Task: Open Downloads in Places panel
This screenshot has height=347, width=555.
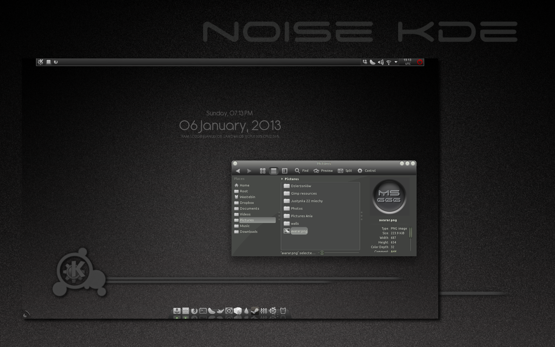Action: point(255,232)
